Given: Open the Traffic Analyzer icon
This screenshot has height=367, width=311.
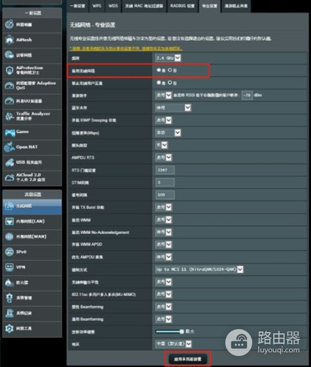Looking at the screenshot, I should coord(9,116).
